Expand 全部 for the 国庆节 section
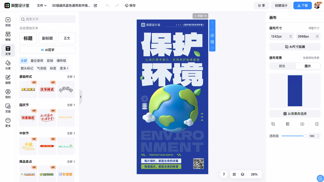This screenshot has height=182, width=324. pyautogui.click(x=71, y=105)
